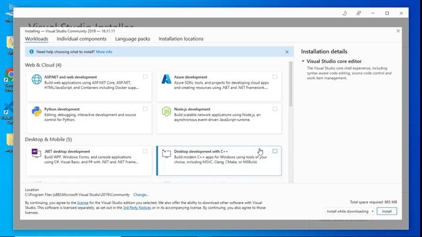Image resolution: width=422 pixels, height=237 pixels.
Task: Click the workloads list vertical scrollbar
Action: (x=290, y=84)
